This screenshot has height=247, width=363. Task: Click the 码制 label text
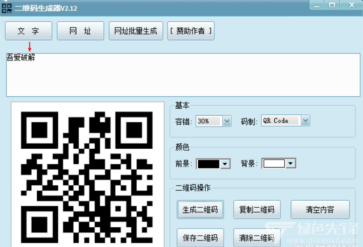(249, 121)
